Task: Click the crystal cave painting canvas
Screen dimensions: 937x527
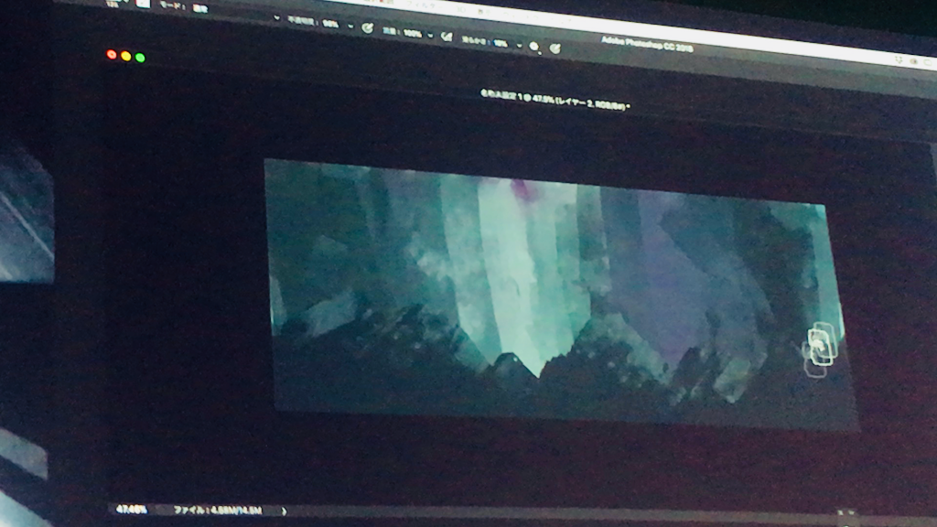Action: pos(562,294)
